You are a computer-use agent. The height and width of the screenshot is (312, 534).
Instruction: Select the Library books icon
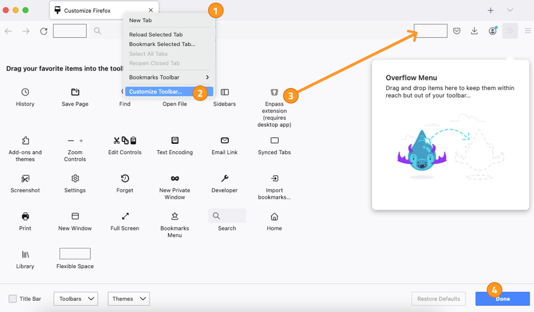25,254
